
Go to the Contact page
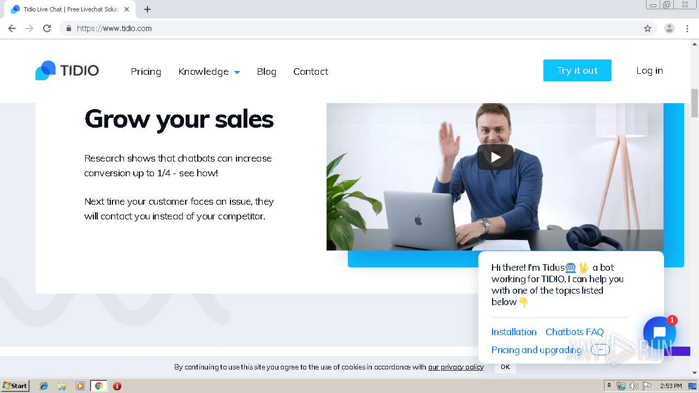(x=311, y=72)
